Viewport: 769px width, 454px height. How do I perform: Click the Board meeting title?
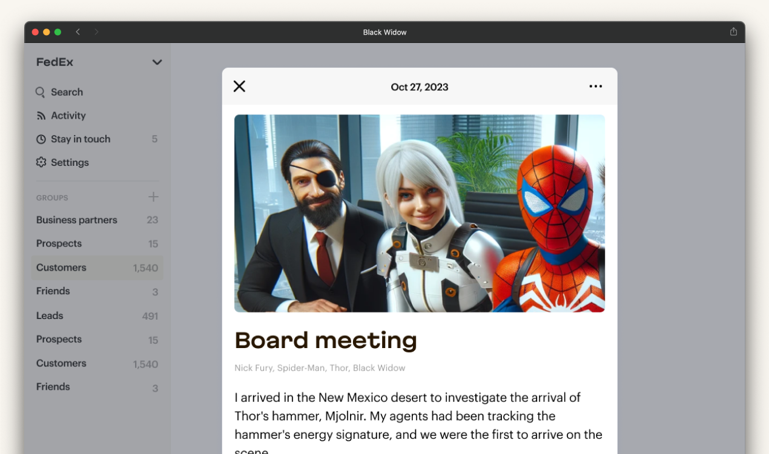(x=326, y=340)
